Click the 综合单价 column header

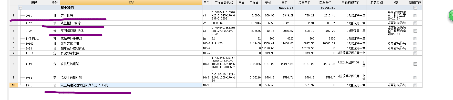click(x=305, y=3)
